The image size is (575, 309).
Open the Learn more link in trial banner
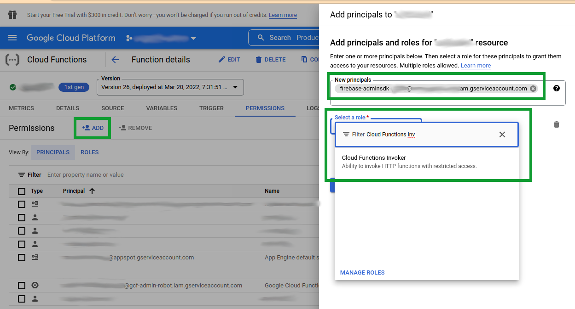(x=283, y=15)
